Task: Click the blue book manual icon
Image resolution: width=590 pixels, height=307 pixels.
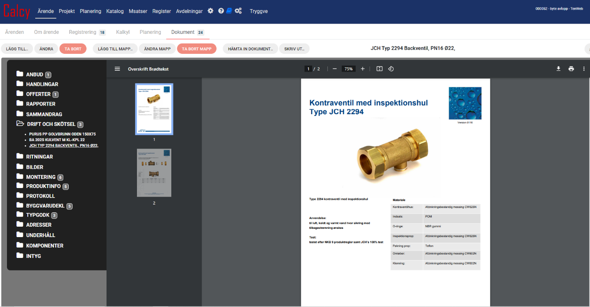Action: 229,11
